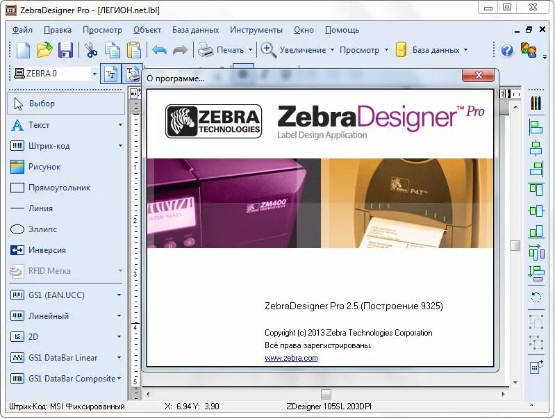Click the users icon next to help
555x419 pixels.
pyautogui.click(x=529, y=50)
